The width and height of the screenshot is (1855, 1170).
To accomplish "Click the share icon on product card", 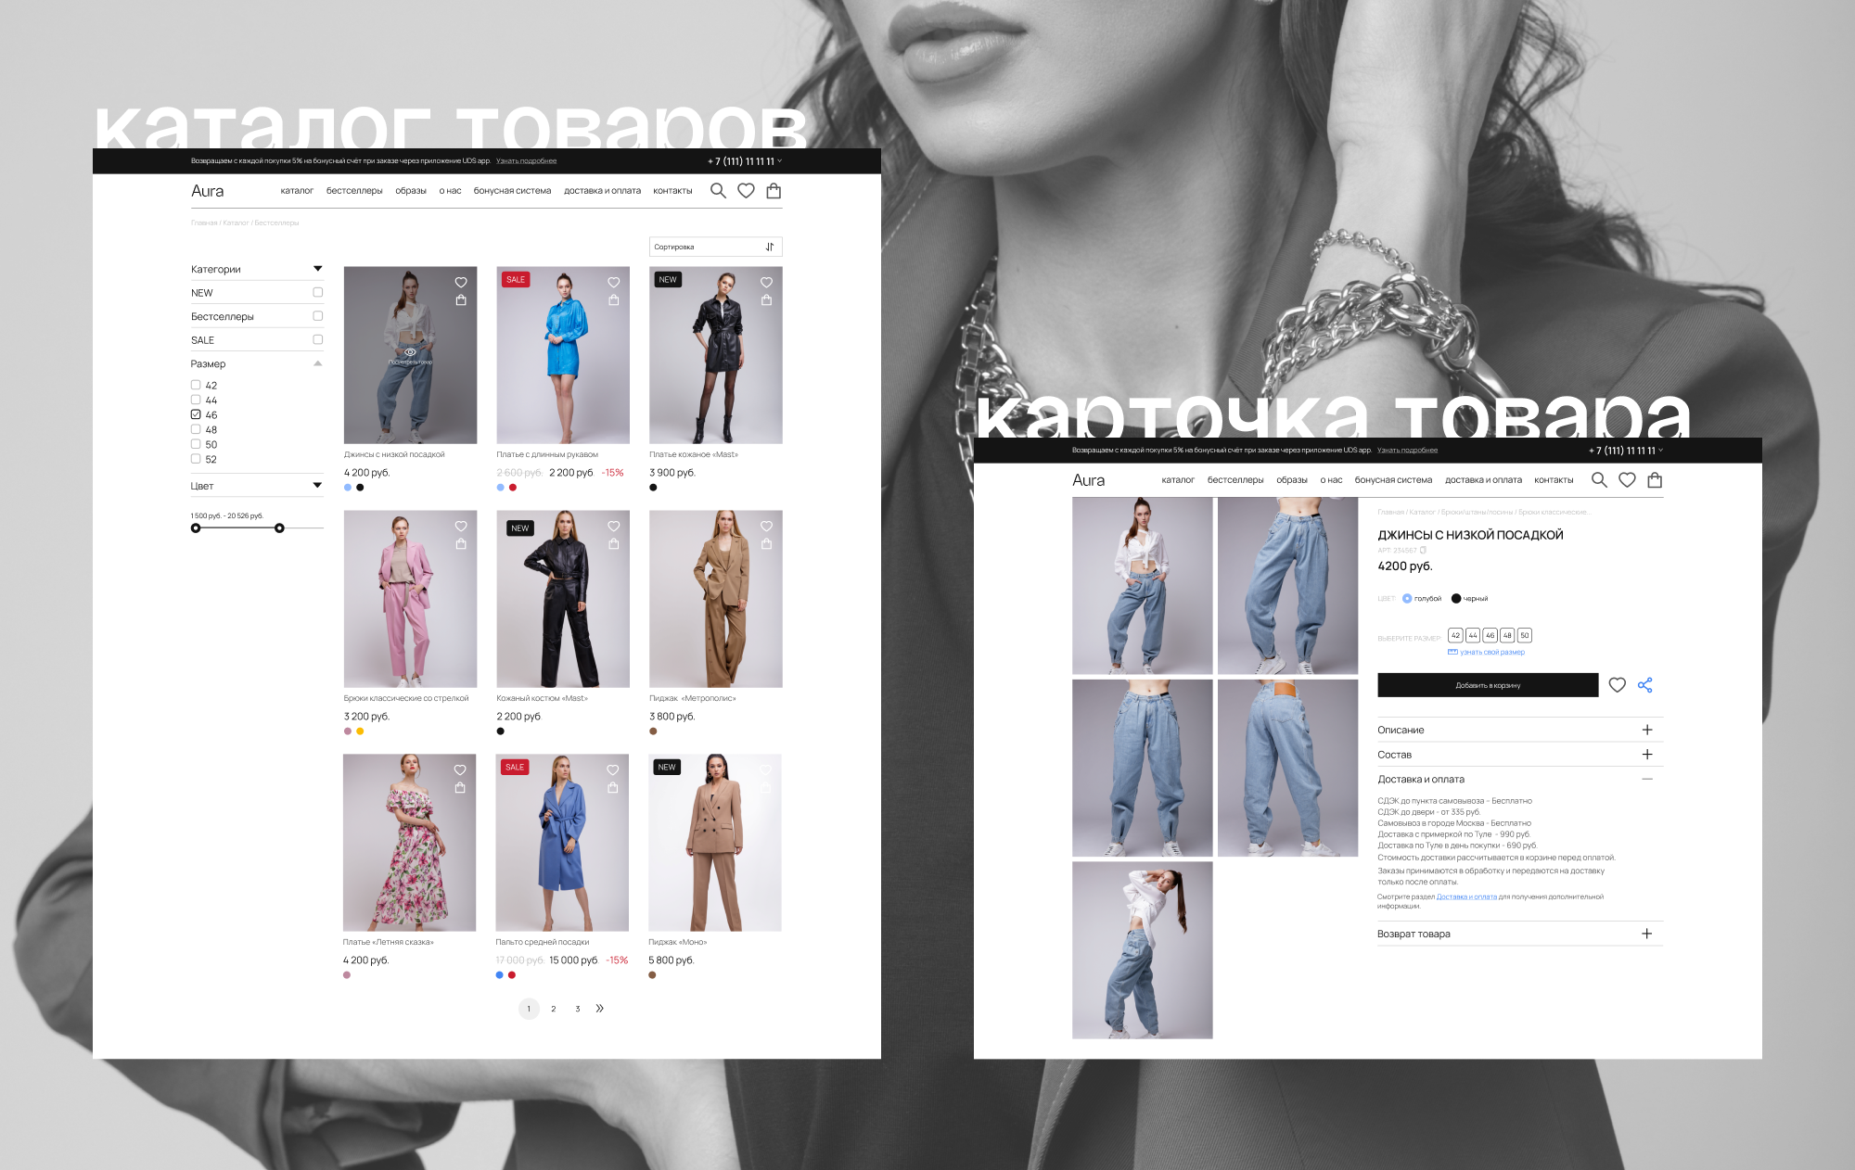I will [1645, 685].
